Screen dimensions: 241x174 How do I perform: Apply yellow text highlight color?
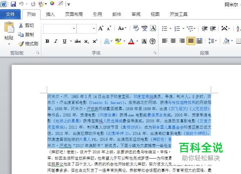[118, 41]
